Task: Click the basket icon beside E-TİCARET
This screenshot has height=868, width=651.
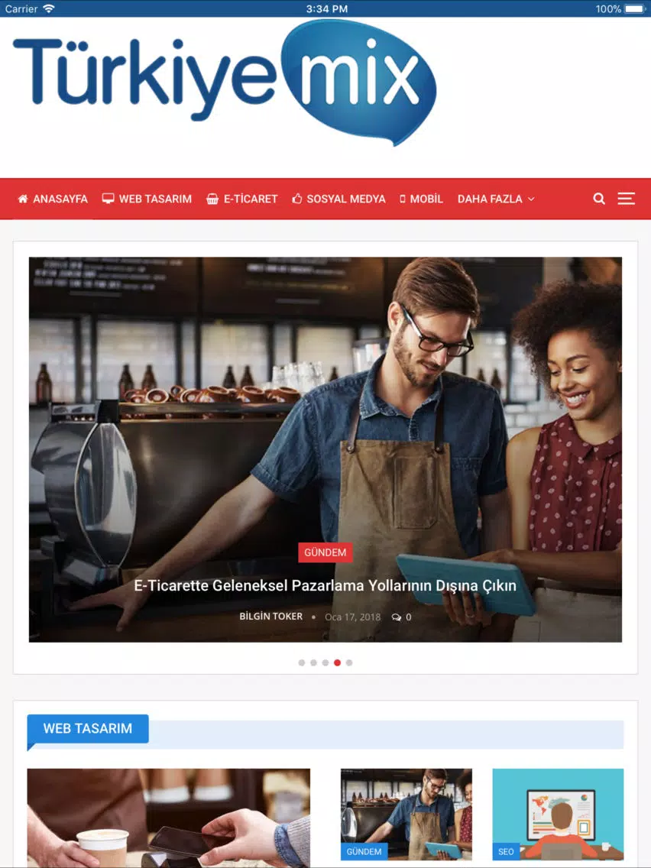Action: coord(212,199)
